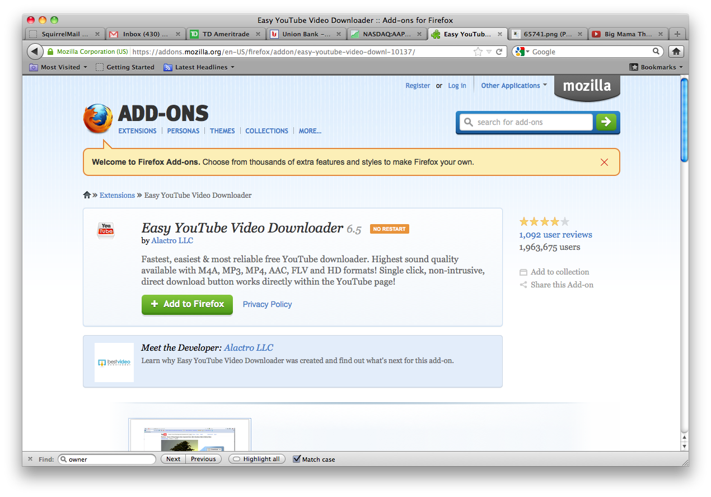Screen dimensions: 711x497
Task: Click the four-star rating
Action: (544, 221)
